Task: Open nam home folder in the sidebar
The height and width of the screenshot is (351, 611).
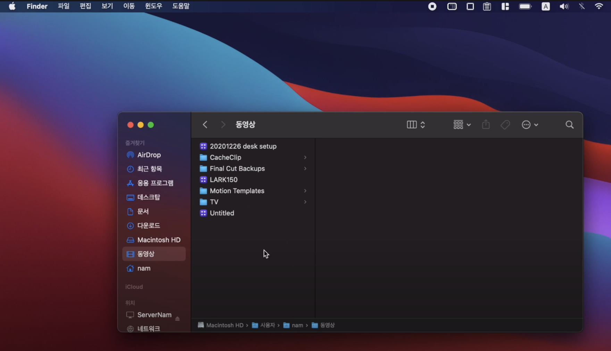Action: coord(154,268)
